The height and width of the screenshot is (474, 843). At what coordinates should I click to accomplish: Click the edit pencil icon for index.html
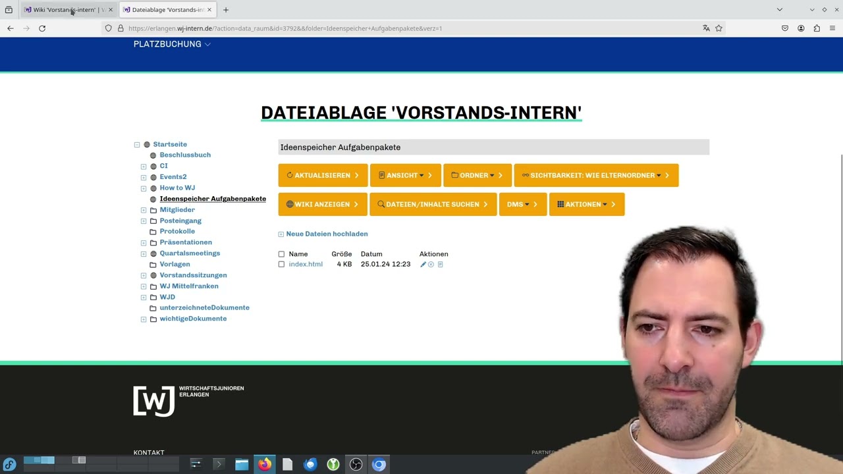[x=423, y=265]
